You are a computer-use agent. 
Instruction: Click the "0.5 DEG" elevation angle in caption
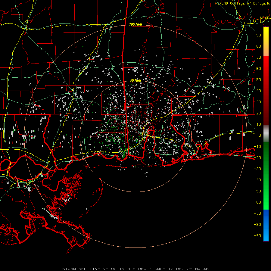pos(137,269)
